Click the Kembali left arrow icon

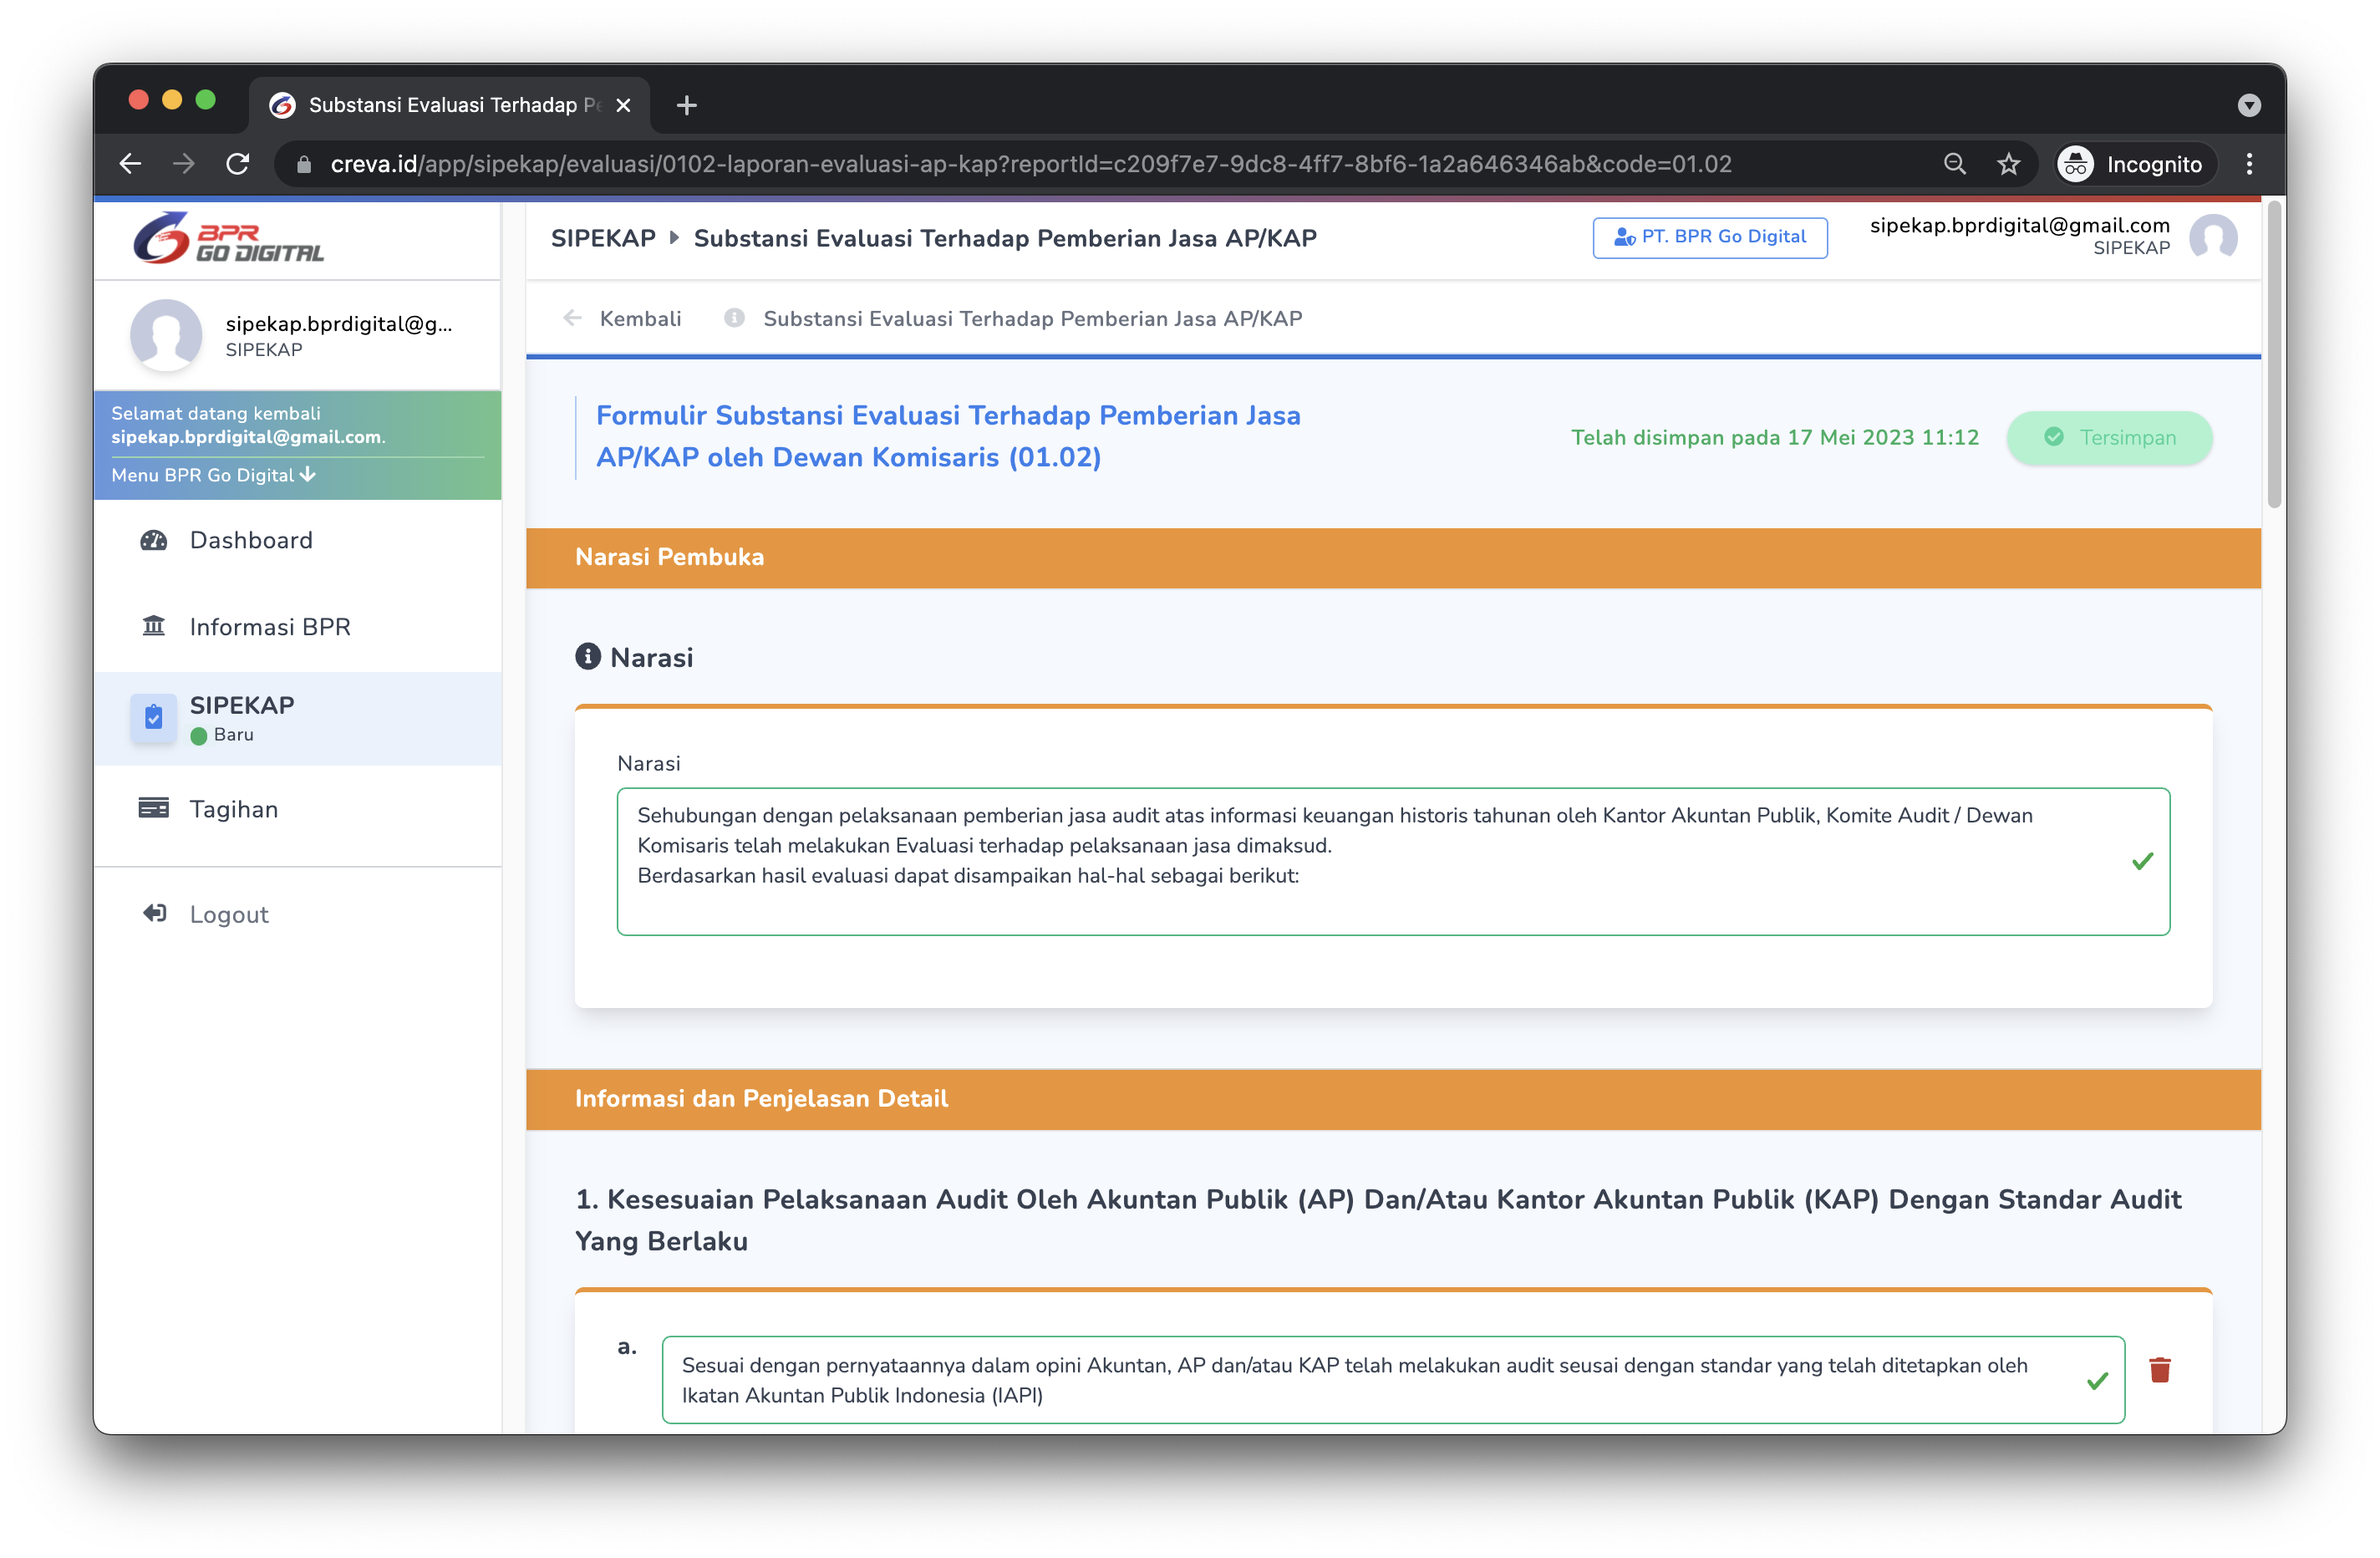coord(573,318)
